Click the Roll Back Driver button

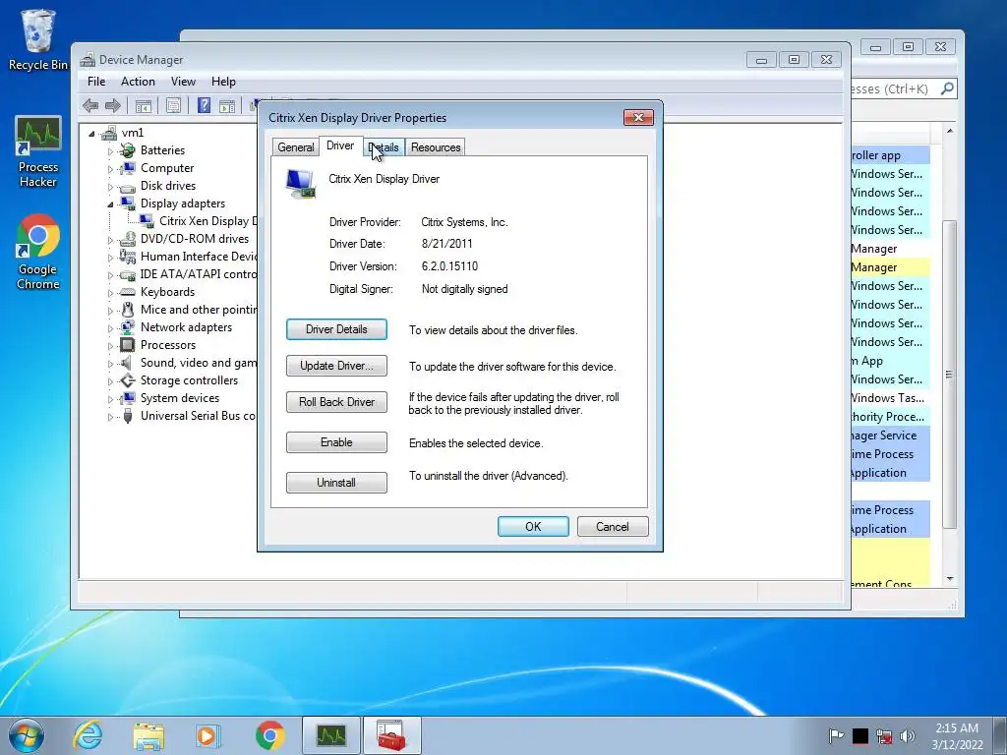coord(336,402)
